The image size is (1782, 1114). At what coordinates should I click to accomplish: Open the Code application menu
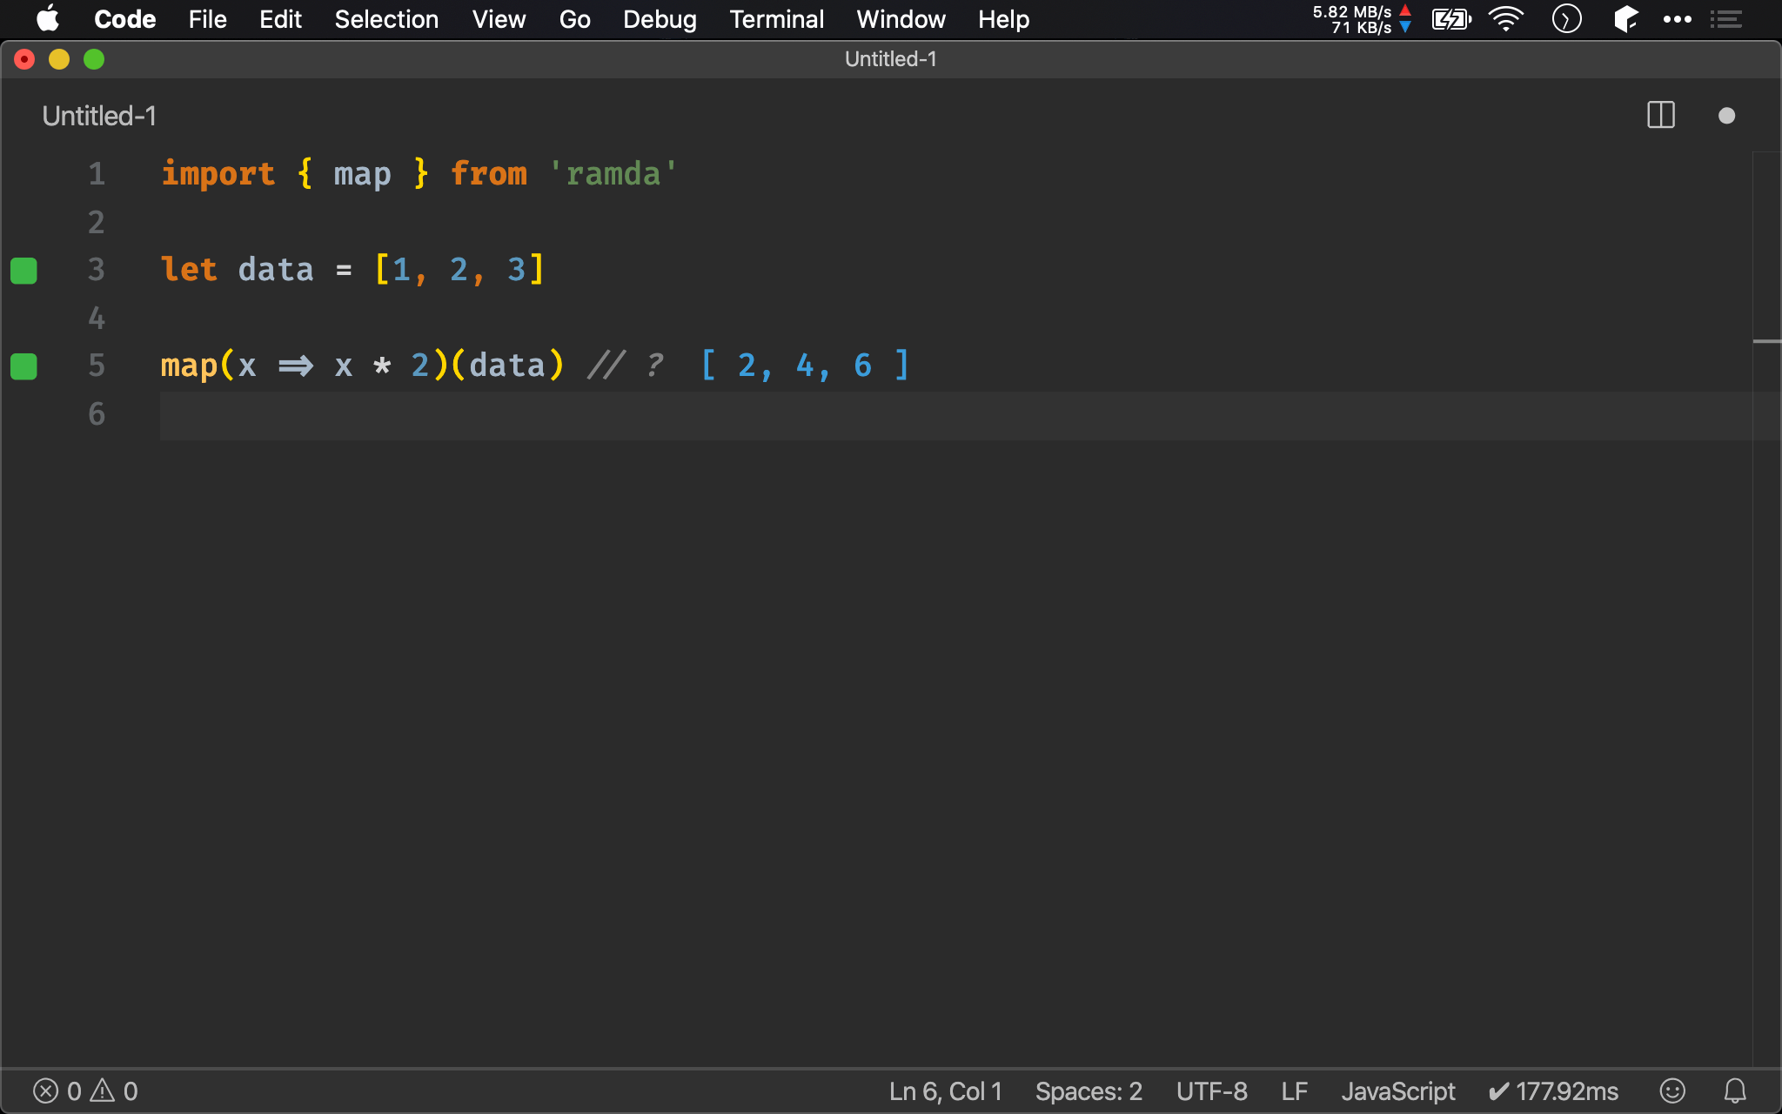click(124, 19)
